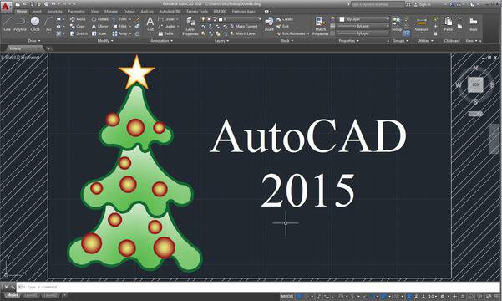Click the Stretch tool
502x301 pixels.
click(79, 33)
